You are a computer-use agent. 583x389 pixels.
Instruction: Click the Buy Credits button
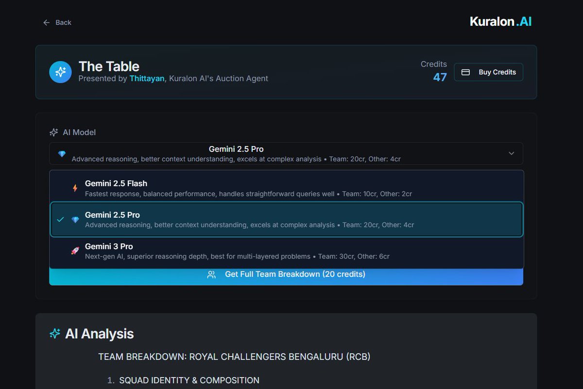coord(488,72)
